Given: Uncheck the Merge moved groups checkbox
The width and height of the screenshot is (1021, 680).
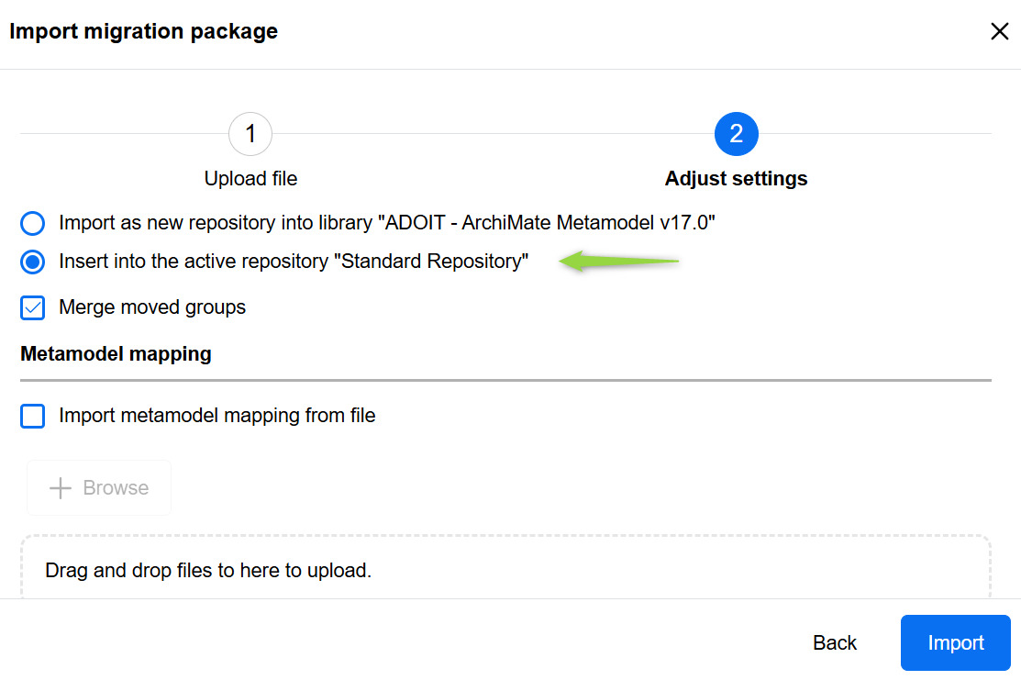Looking at the screenshot, I should coord(33,308).
